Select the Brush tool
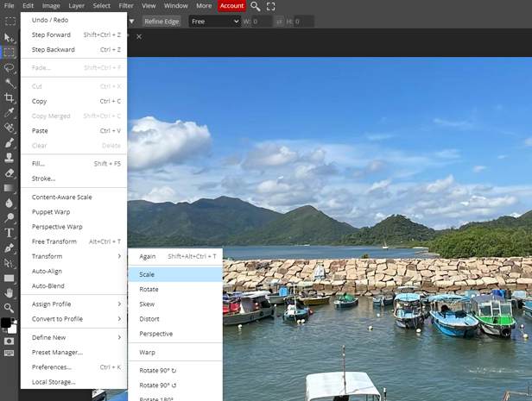 [9, 142]
